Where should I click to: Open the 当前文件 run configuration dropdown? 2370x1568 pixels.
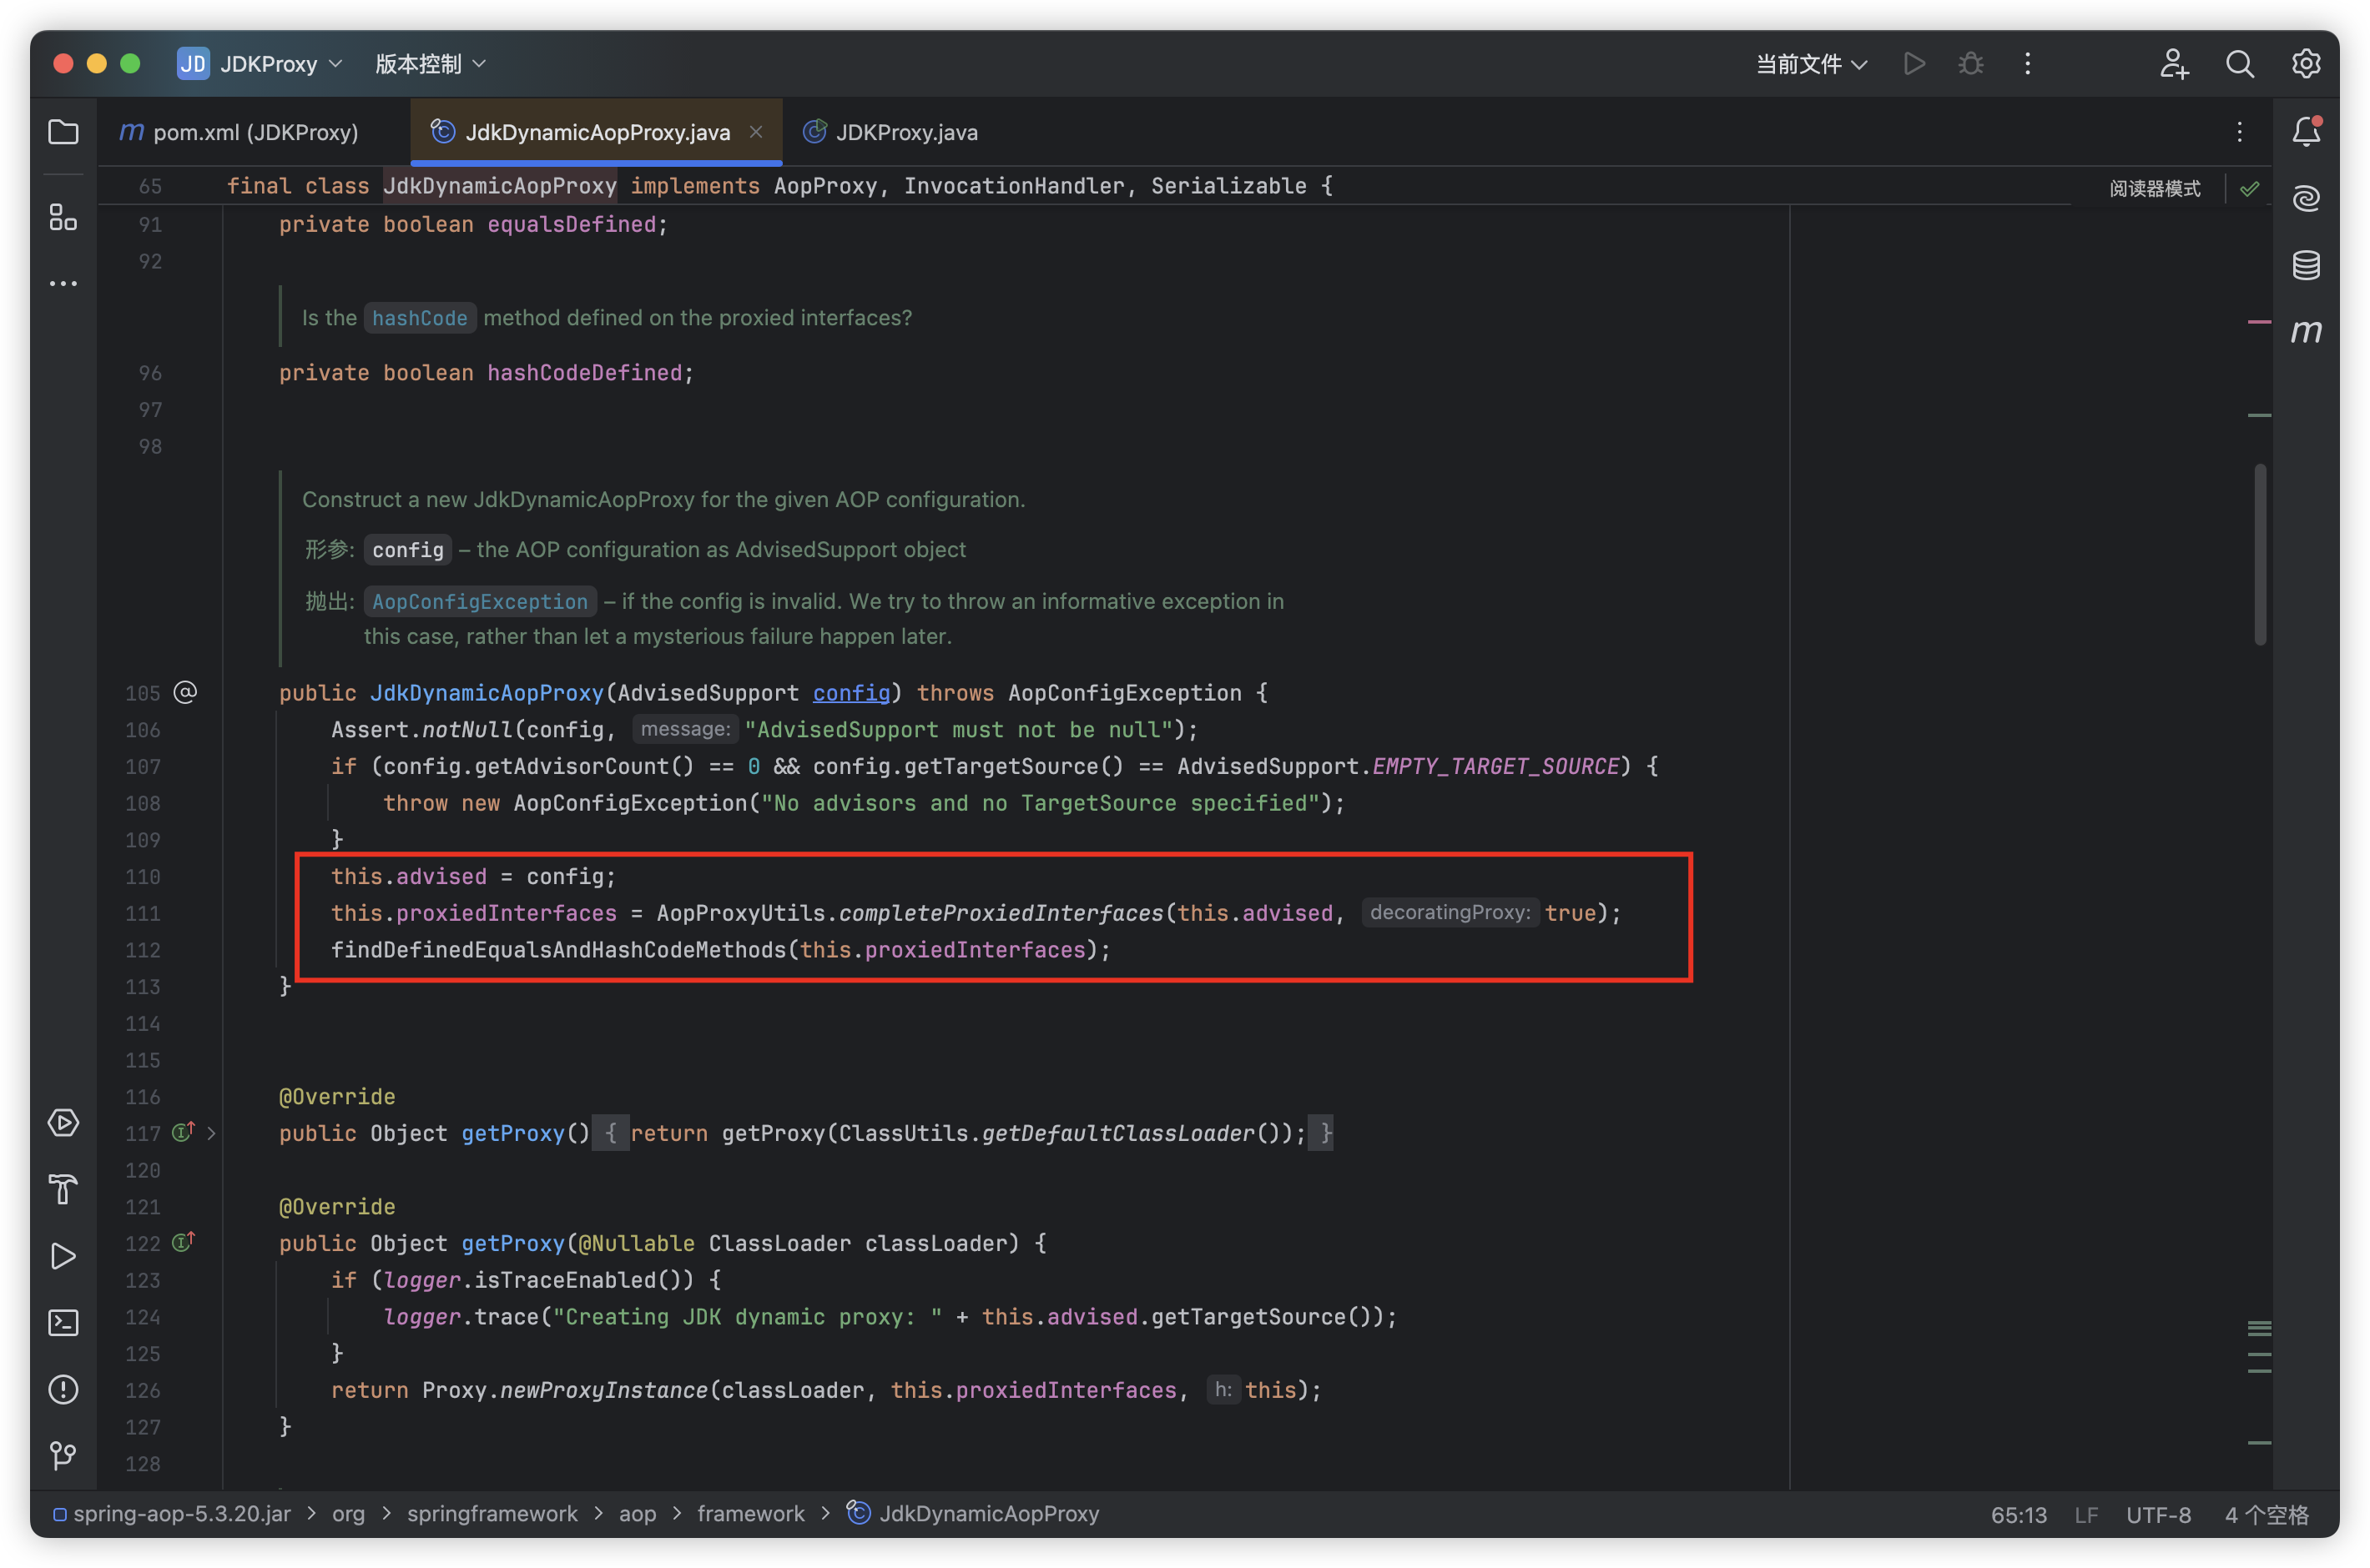pyautogui.click(x=1811, y=64)
